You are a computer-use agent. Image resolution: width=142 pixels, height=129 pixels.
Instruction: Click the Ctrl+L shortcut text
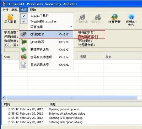64,65
